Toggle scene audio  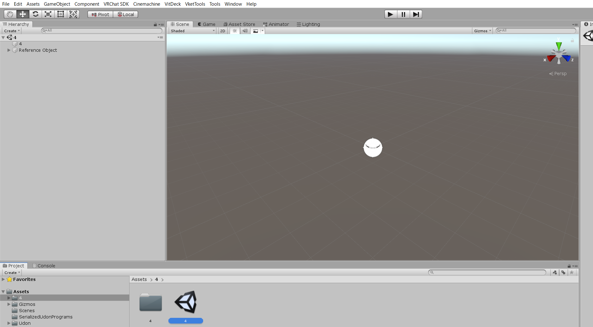point(245,31)
